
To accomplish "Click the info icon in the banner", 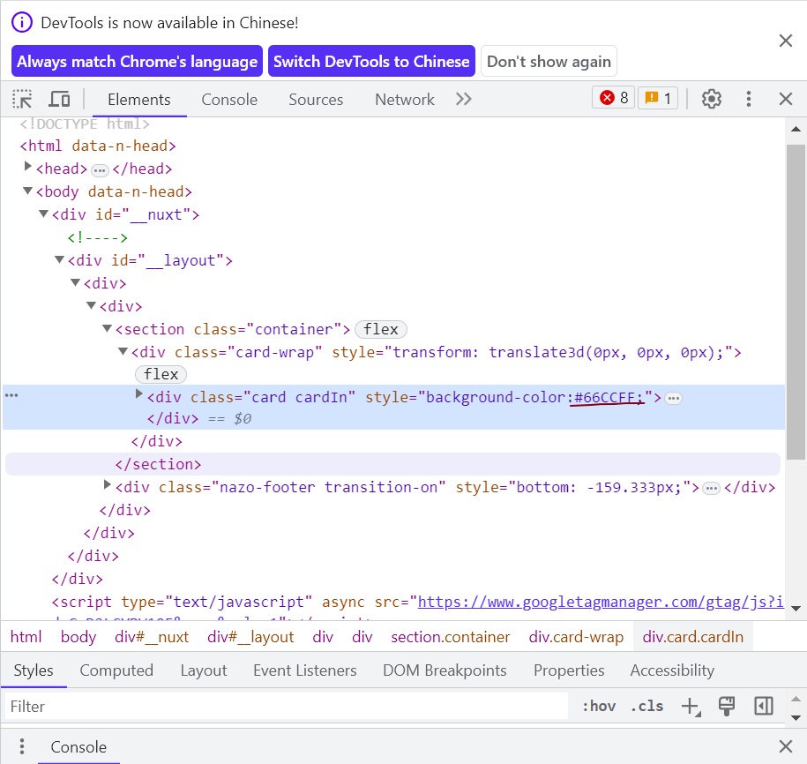I will 22,23.
